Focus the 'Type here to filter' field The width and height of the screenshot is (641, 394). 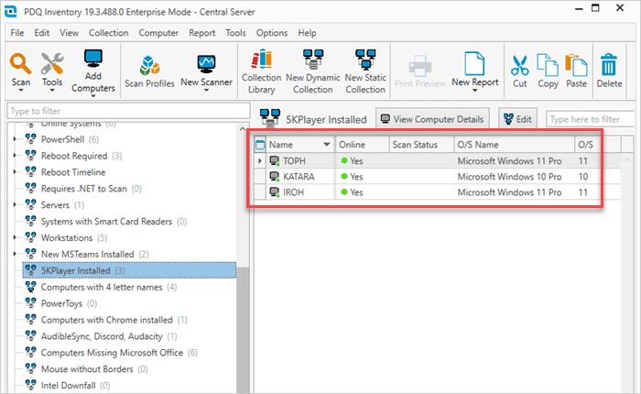592,119
